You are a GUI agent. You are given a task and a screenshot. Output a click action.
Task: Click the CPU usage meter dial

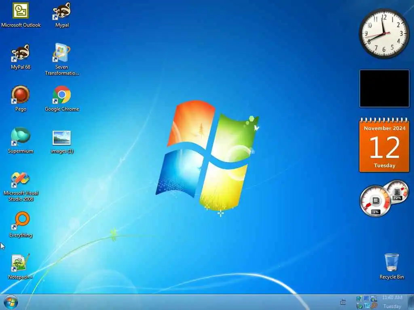point(375,201)
